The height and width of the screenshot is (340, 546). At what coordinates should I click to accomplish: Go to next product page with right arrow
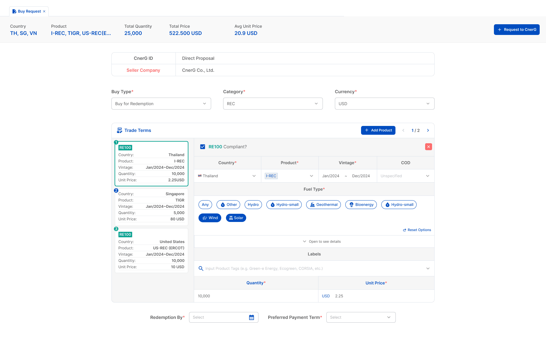tap(428, 130)
